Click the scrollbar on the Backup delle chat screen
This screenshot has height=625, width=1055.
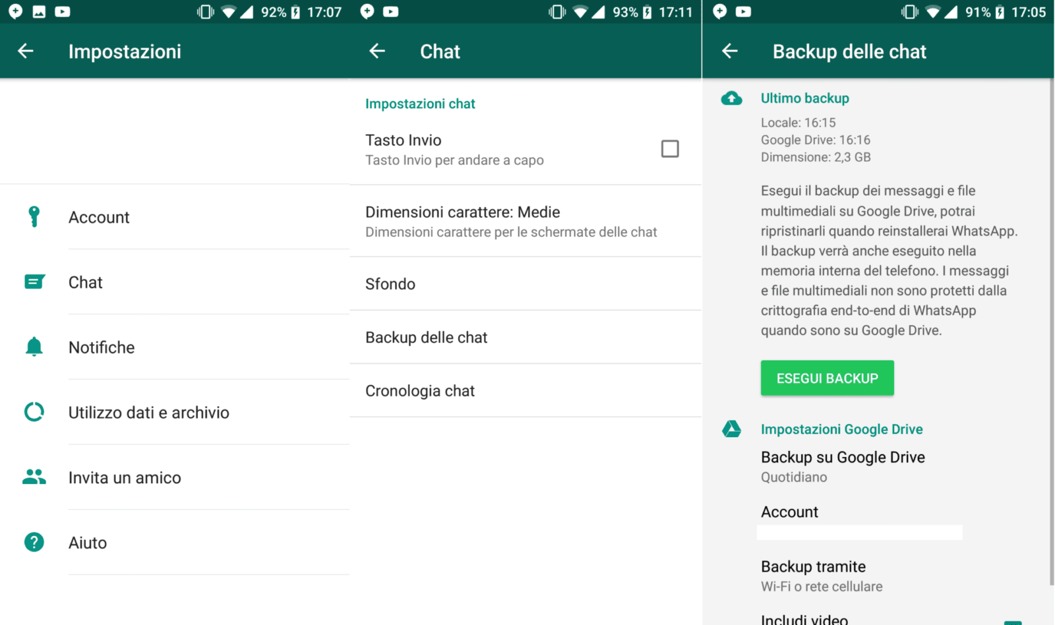[x=1051, y=332]
